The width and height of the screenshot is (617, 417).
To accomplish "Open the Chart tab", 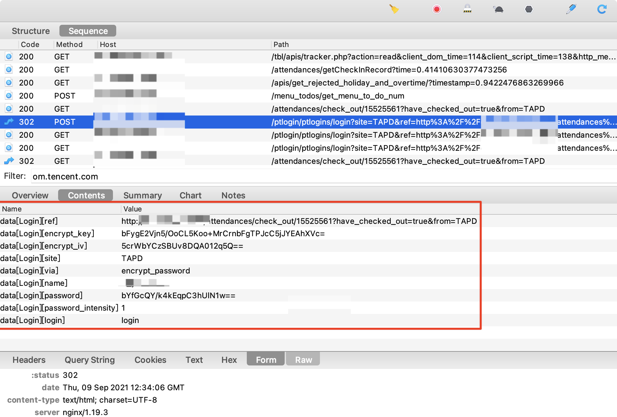I will click(190, 195).
